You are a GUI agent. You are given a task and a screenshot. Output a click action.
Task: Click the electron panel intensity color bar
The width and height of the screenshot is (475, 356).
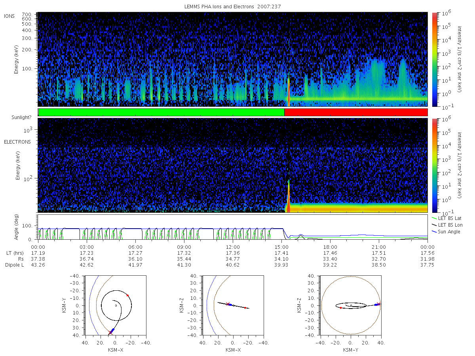pyautogui.click(x=434, y=165)
